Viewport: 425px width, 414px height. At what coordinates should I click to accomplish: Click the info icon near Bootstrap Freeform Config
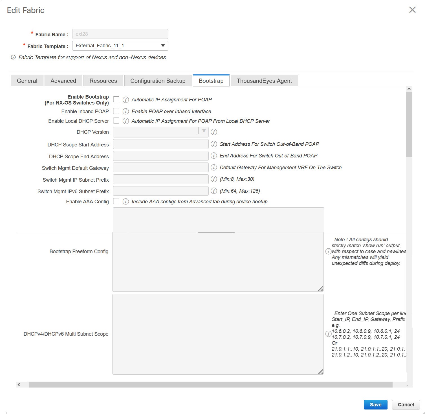coord(328,251)
